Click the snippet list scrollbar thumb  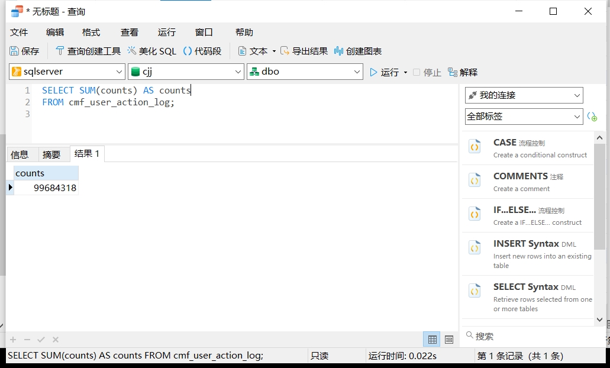click(x=599, y=196)
